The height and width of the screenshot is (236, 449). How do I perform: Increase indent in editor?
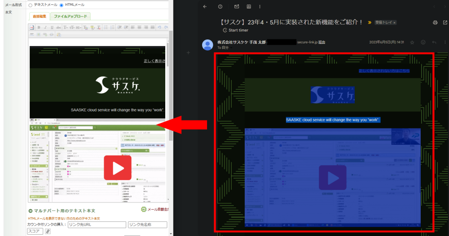coord(126,27)
